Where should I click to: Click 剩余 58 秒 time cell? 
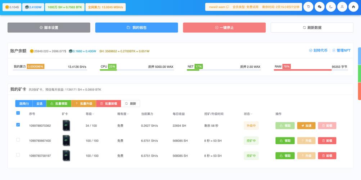point(211,126)
